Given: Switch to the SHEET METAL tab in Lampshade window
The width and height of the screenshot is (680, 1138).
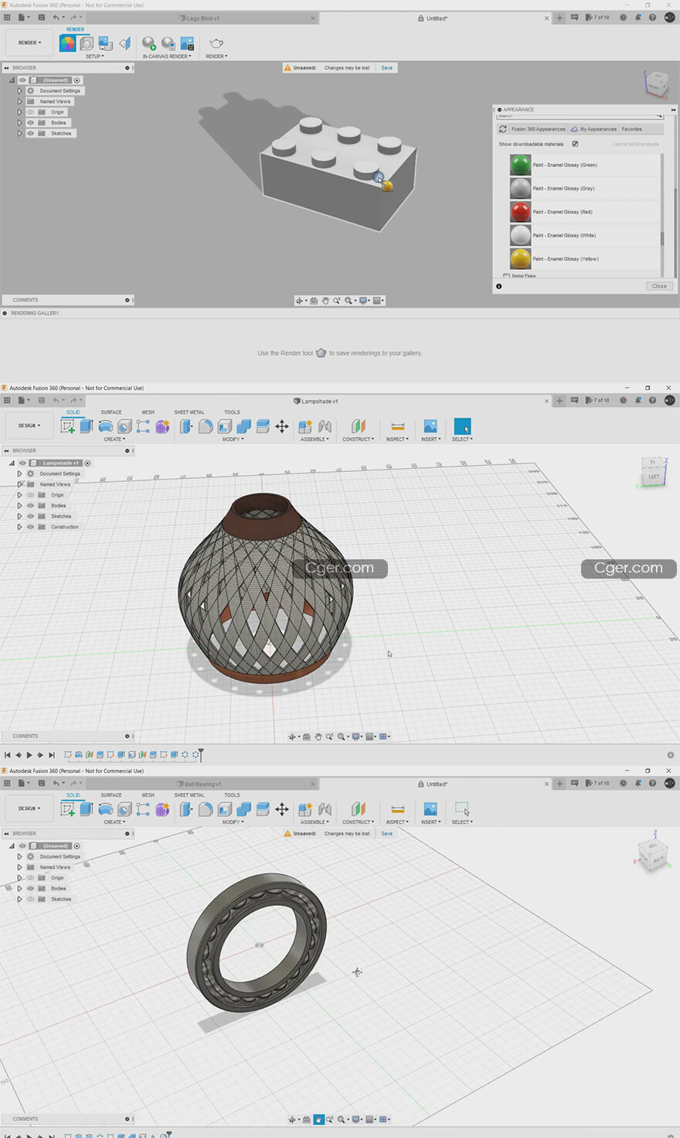Looking at the screenshot, I should tap(189, 412).
